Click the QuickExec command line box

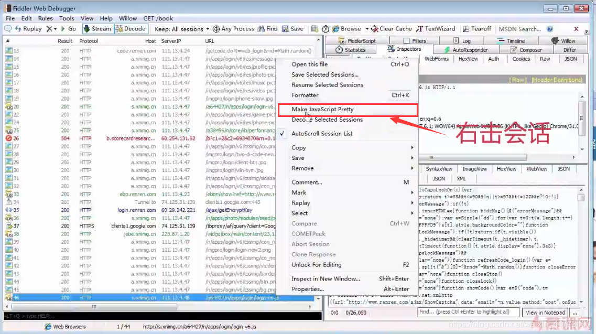(x=162, y=316)
